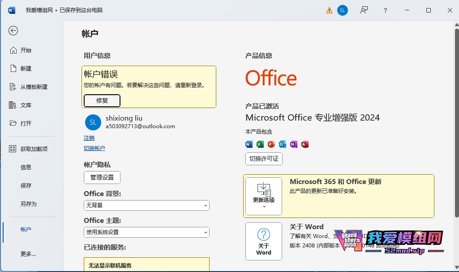This screenshot has width=459, height=272.
Task: Expand the Office 主题 dropdown
Action: [146, 232]
